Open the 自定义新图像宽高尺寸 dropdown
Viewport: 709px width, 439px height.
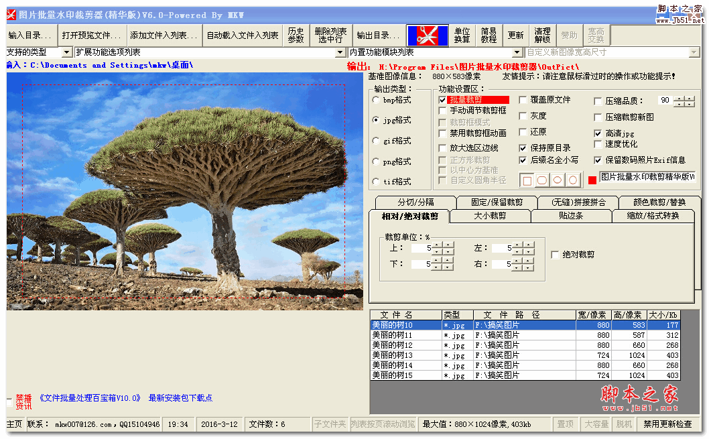coord(695,52)
